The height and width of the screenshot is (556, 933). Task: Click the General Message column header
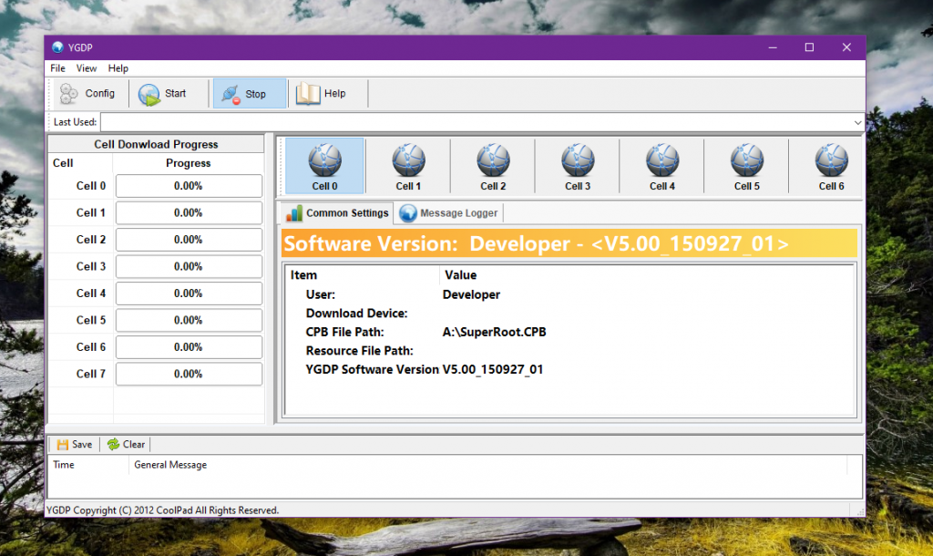(488, 465)
